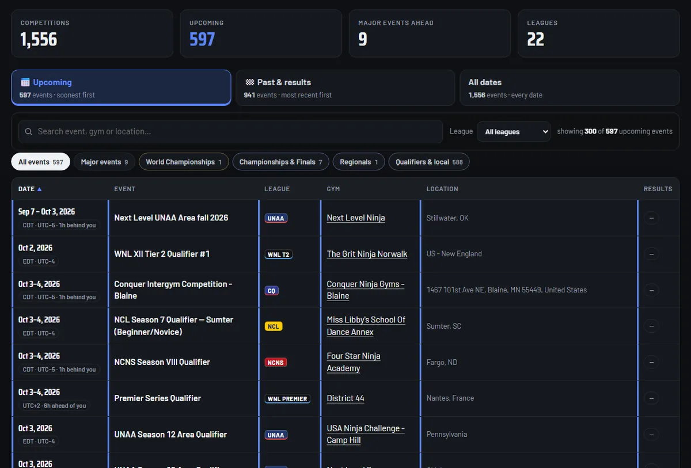Click event name NCNS Season VIII Qualifier
This screenshot has height=468, width=691.
click(x=162, y=362)
